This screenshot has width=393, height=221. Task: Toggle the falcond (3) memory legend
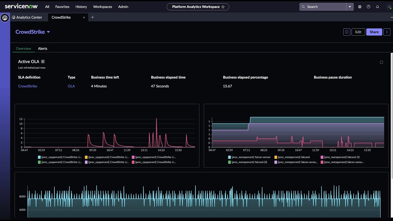[248, 162]
